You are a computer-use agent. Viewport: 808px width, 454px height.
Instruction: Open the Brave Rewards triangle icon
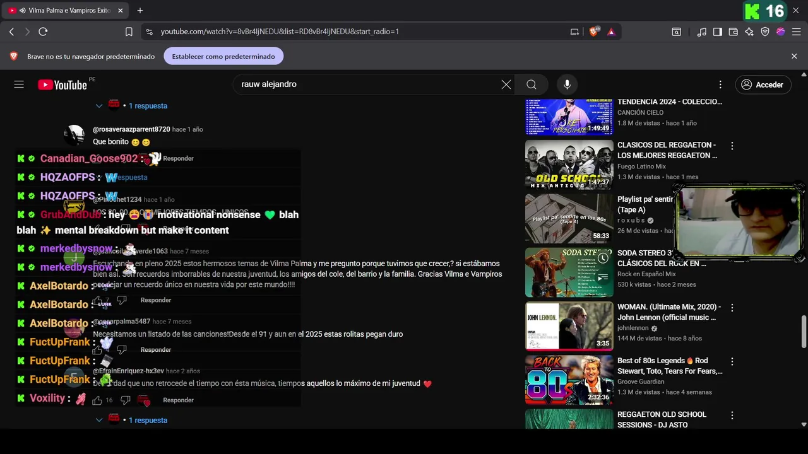(611, 32)
